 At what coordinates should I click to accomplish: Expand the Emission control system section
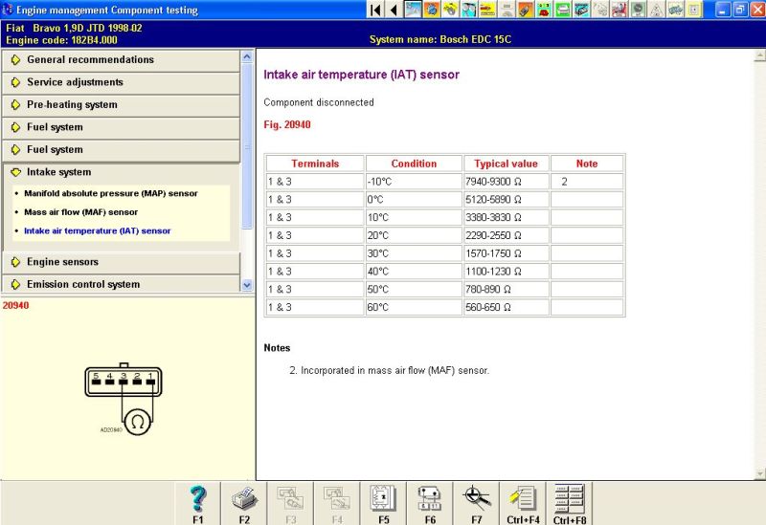(x=82, y=284)
